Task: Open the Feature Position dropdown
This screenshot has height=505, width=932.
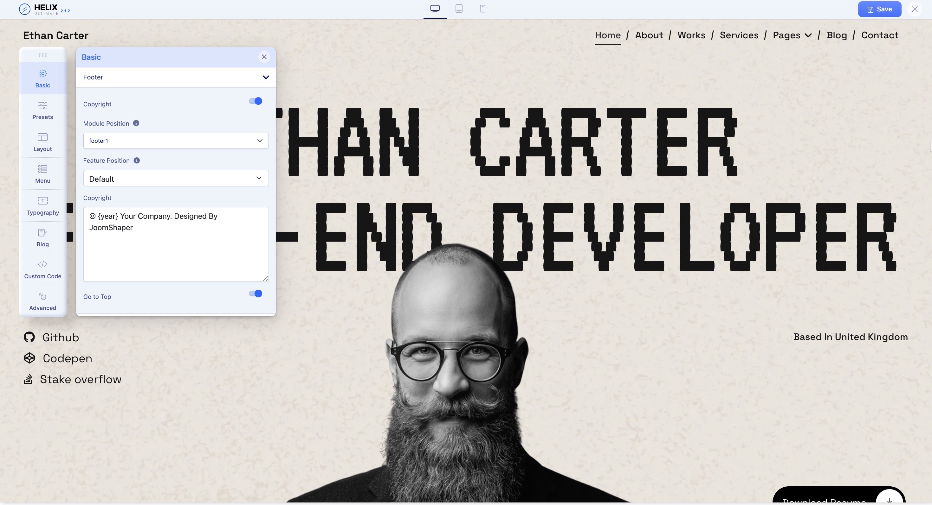Action: (176, 179)
